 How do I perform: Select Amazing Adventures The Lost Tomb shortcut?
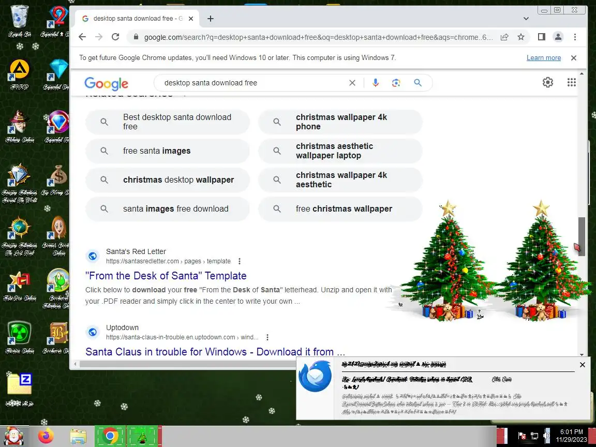tap(19, 236)
